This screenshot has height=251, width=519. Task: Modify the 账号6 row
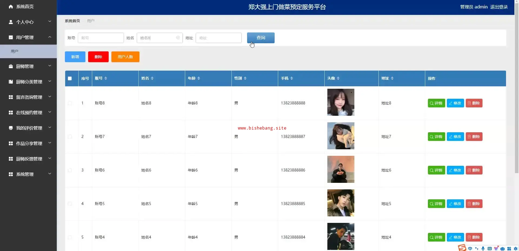coord(455,170)
